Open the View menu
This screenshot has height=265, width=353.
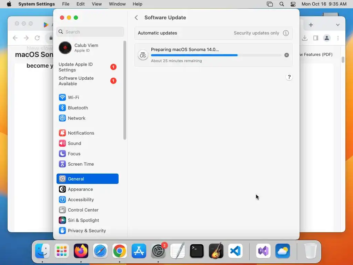click(97, 4)
